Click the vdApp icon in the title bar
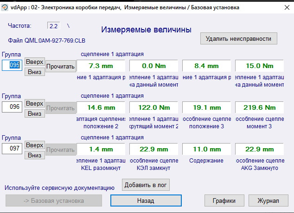Image resolution: width=294 pixels, height=213 pixels. click(5, 7)
